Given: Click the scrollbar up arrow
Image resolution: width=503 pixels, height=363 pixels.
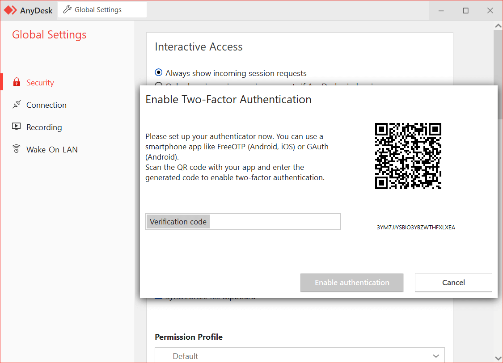Looking at the screenshot, I should [x=498, y=25].
